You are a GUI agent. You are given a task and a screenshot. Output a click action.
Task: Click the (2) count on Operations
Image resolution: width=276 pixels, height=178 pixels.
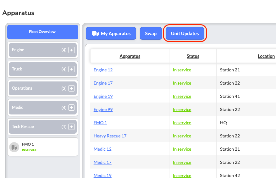point(64,88)
